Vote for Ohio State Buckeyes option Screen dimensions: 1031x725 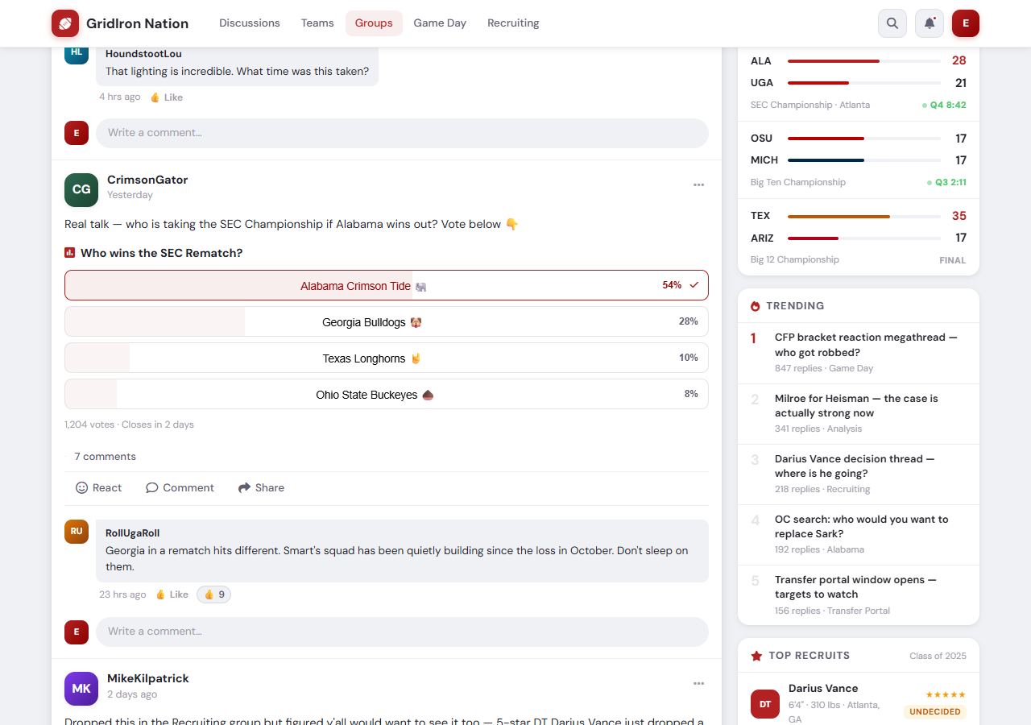point(387,394)
